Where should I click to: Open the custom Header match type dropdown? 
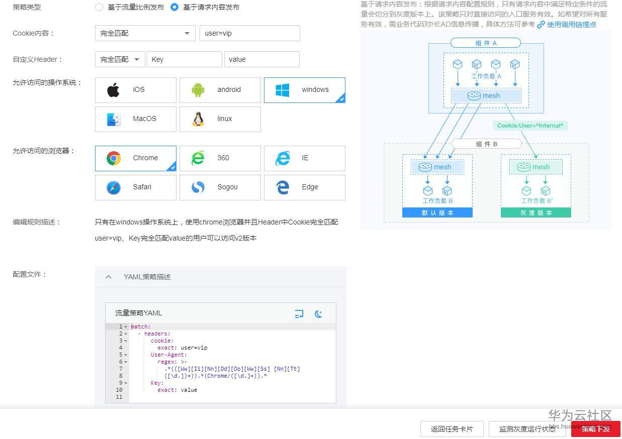[120, 59]
